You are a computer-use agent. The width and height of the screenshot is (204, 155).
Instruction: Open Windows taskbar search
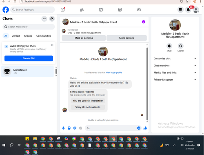[11, 145]
